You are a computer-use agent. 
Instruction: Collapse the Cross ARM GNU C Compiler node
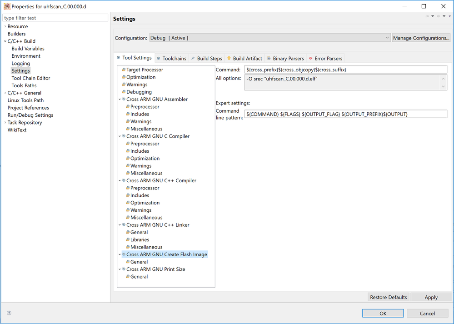120,136
